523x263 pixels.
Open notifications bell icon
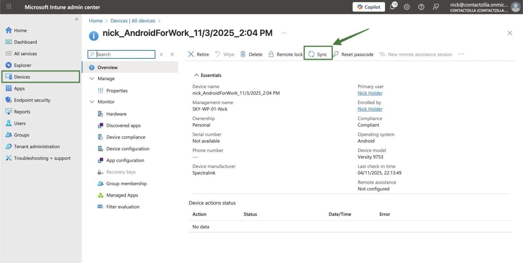[x=393, y=7]
